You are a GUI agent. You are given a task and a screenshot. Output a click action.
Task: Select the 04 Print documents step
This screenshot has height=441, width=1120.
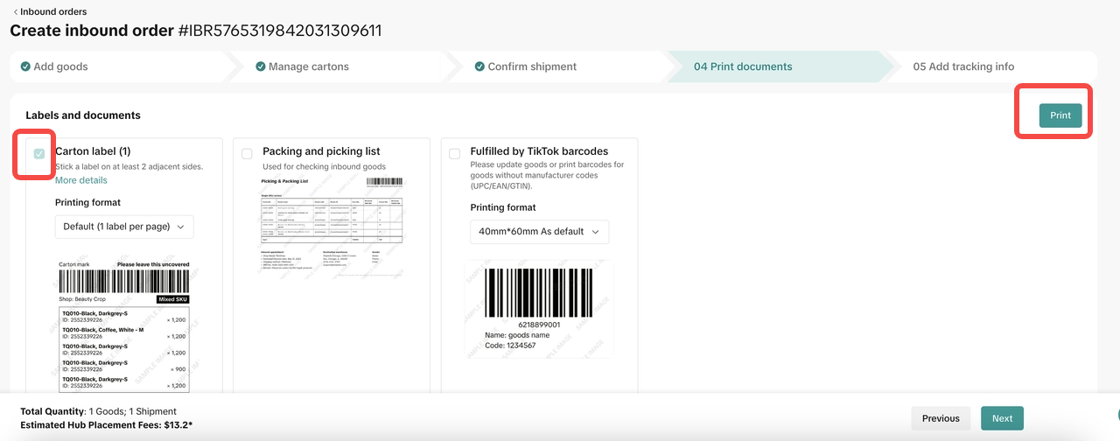click(743, 66)
